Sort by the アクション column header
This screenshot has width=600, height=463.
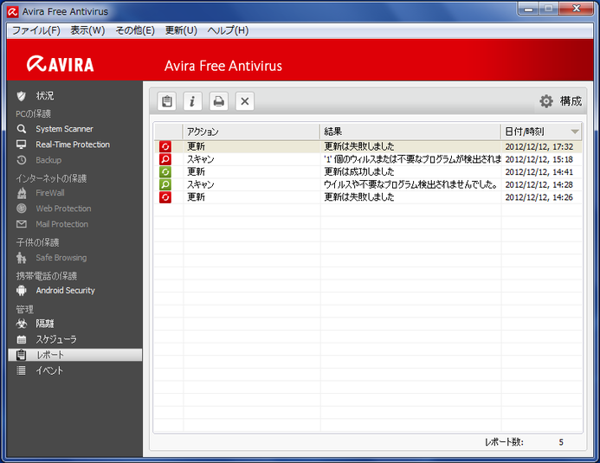pos(251,132)
